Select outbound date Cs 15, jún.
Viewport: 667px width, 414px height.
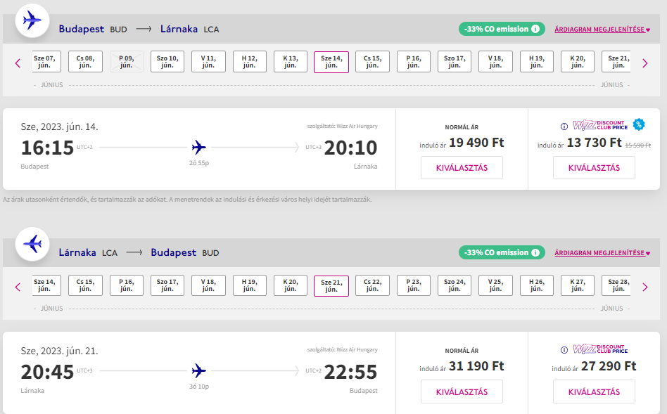[372, 62]
